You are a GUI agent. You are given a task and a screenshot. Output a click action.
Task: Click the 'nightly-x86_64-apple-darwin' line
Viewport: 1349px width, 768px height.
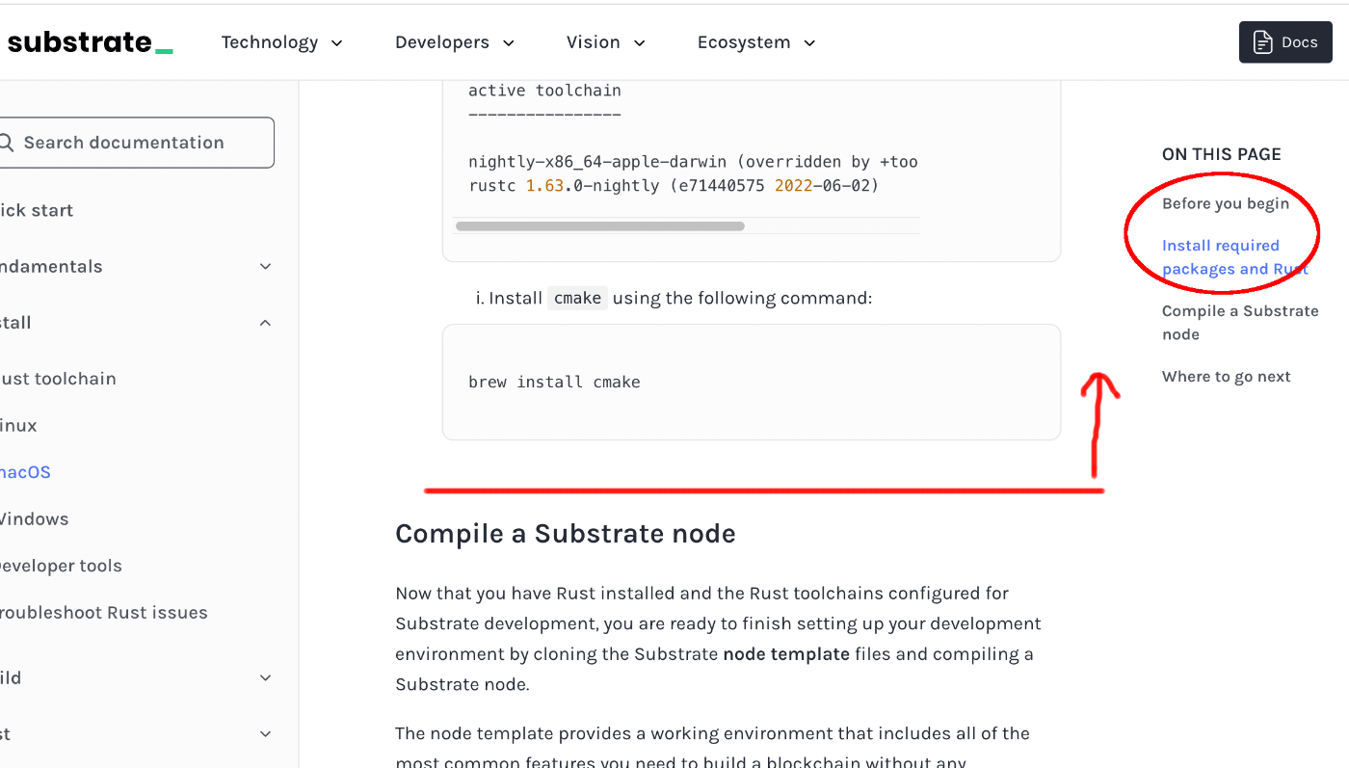(693, 162)
